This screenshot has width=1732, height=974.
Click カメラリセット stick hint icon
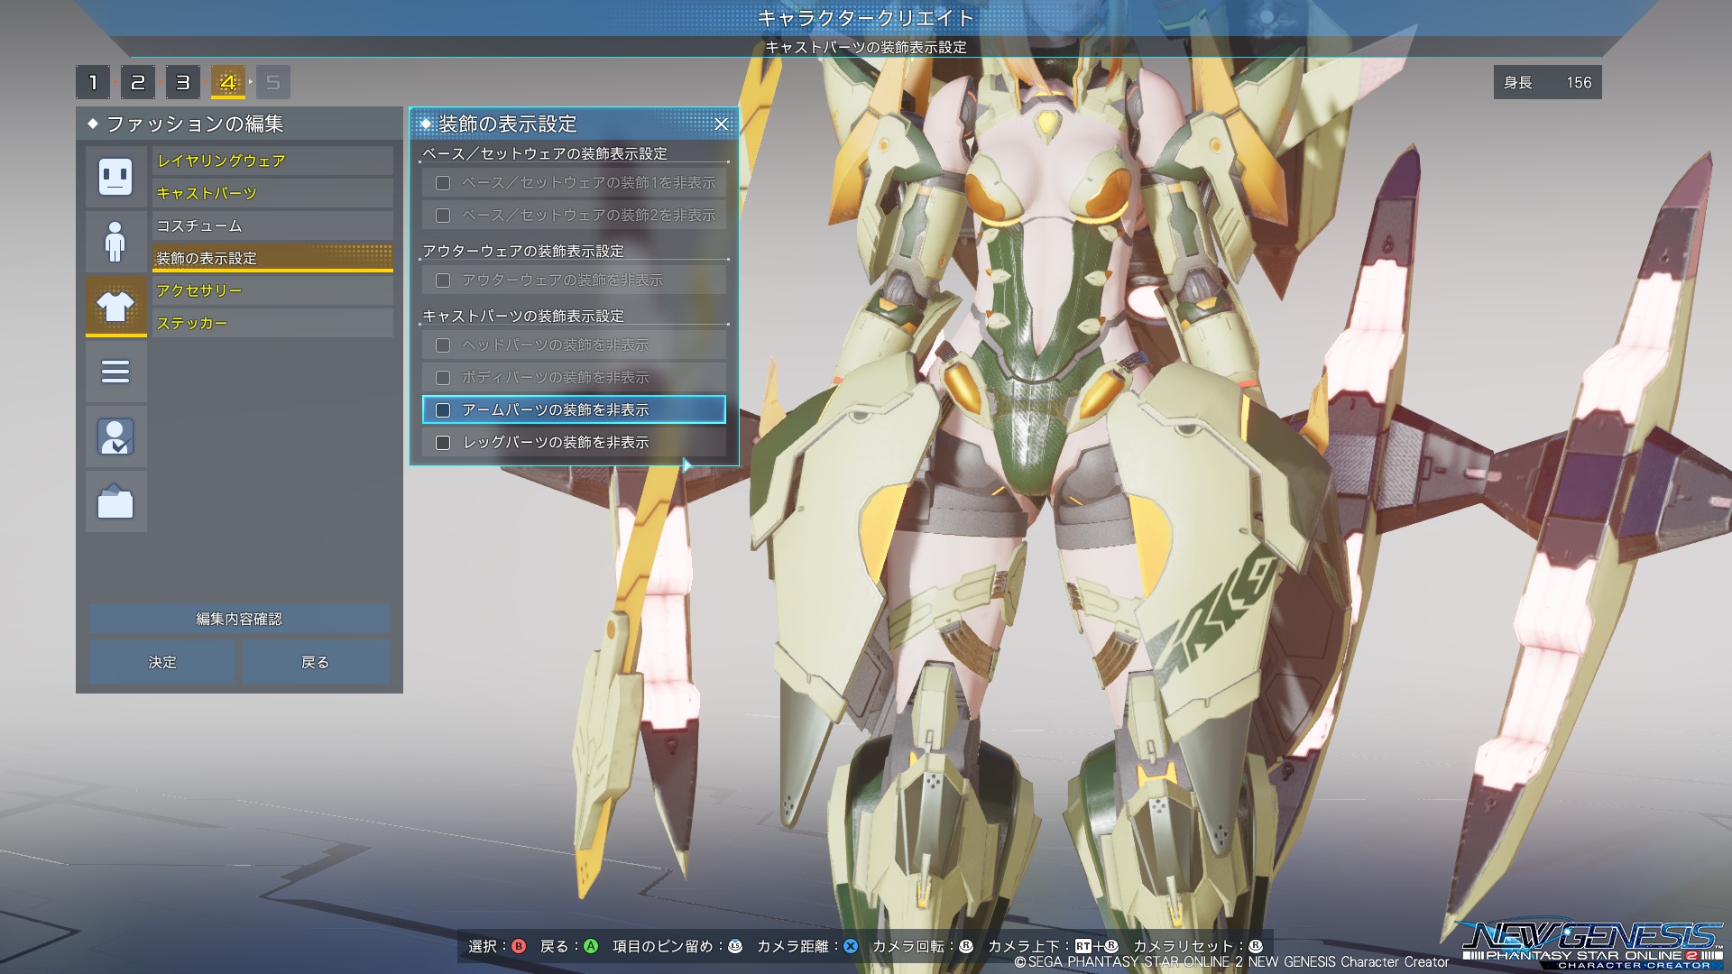coord(1255,946)
